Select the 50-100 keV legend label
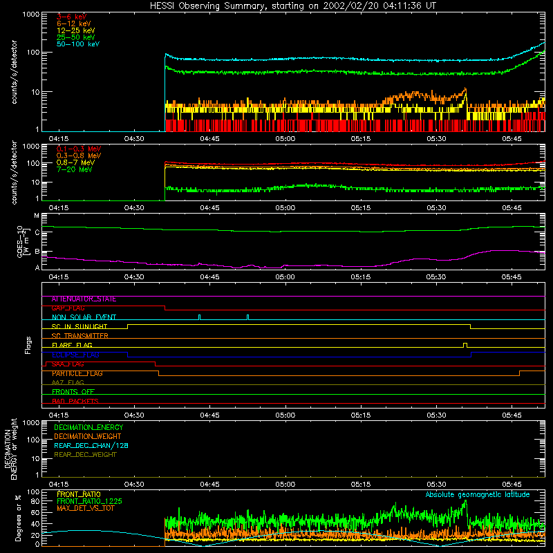Viewport: 553px width, 553px height. [x=78, y=44]
